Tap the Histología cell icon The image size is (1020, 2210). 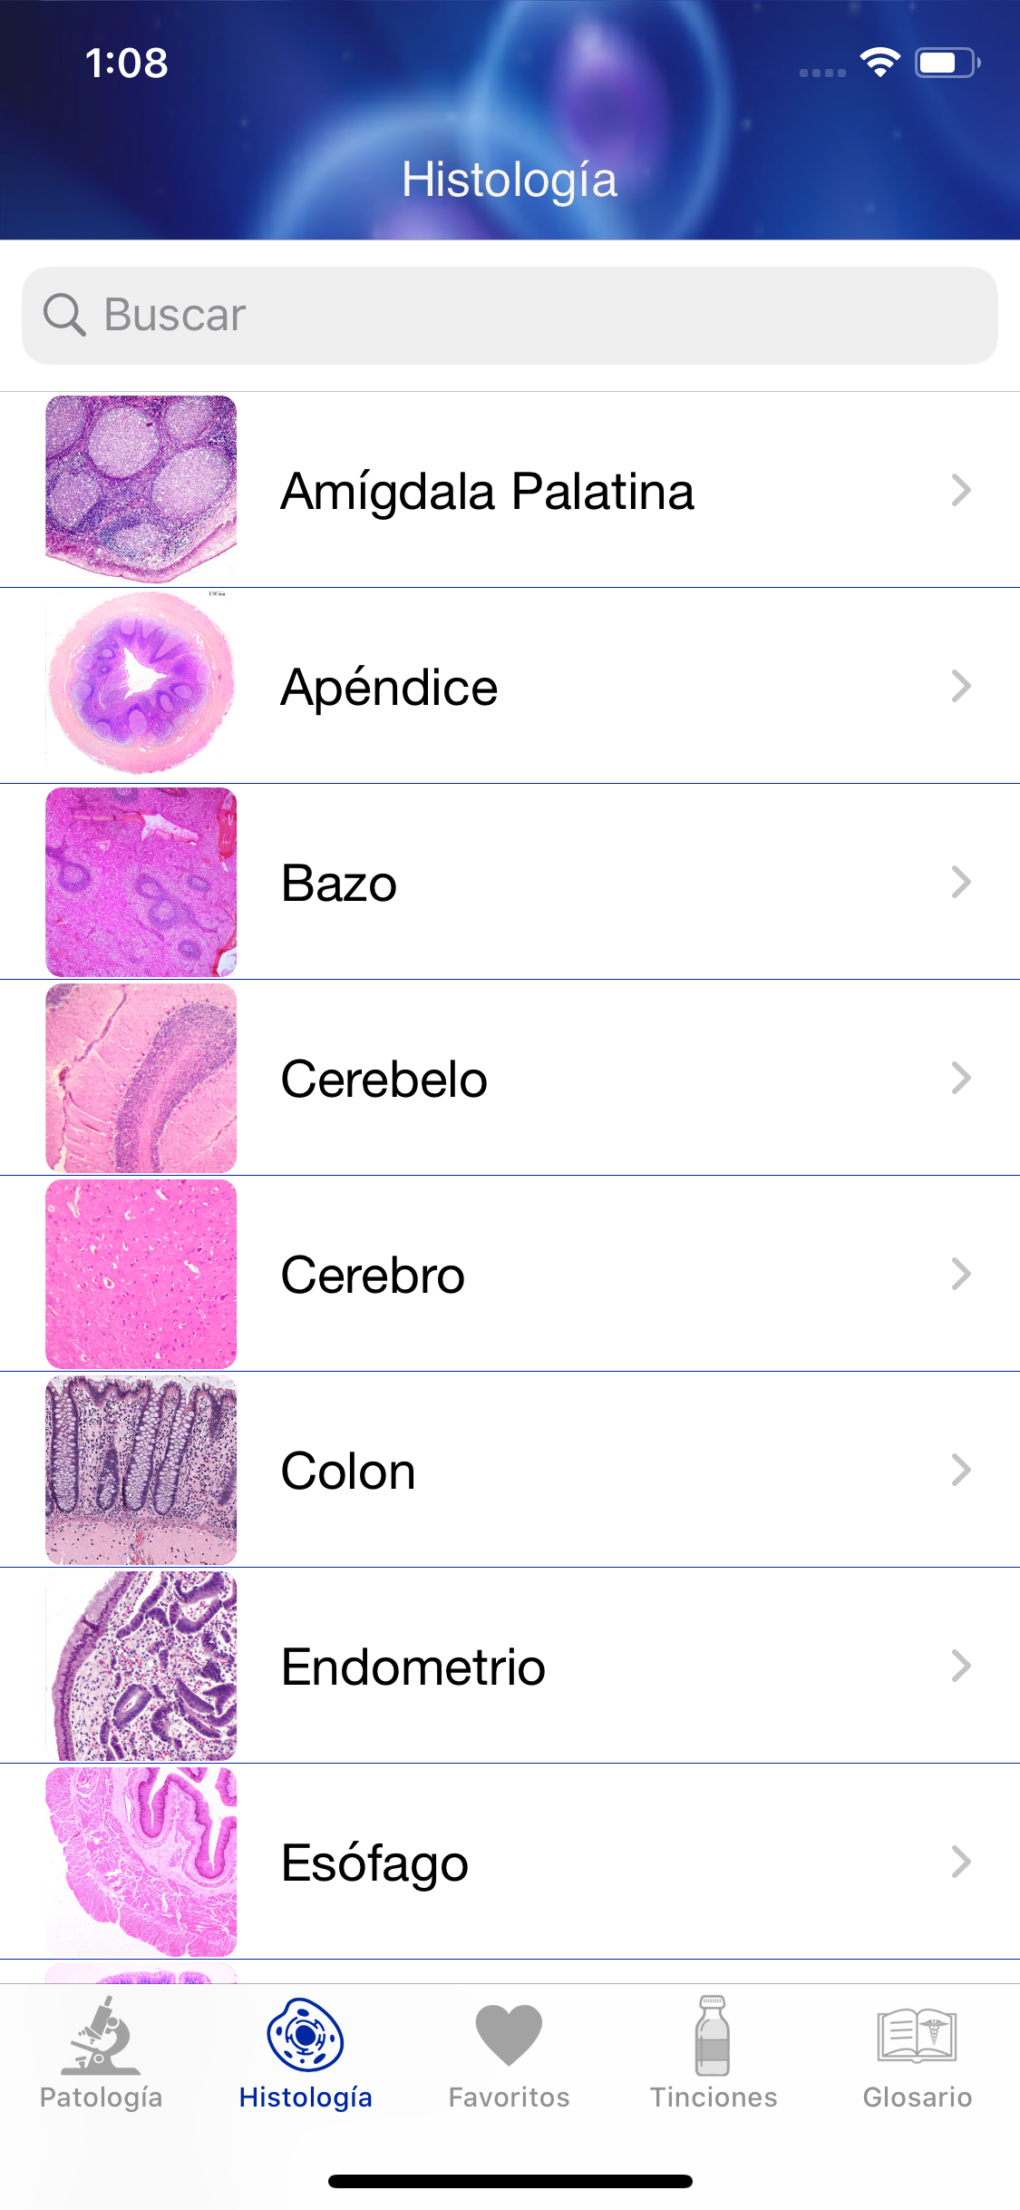tap(306, 2035)
